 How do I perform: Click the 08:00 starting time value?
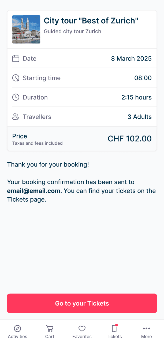[x=143, y=78]
